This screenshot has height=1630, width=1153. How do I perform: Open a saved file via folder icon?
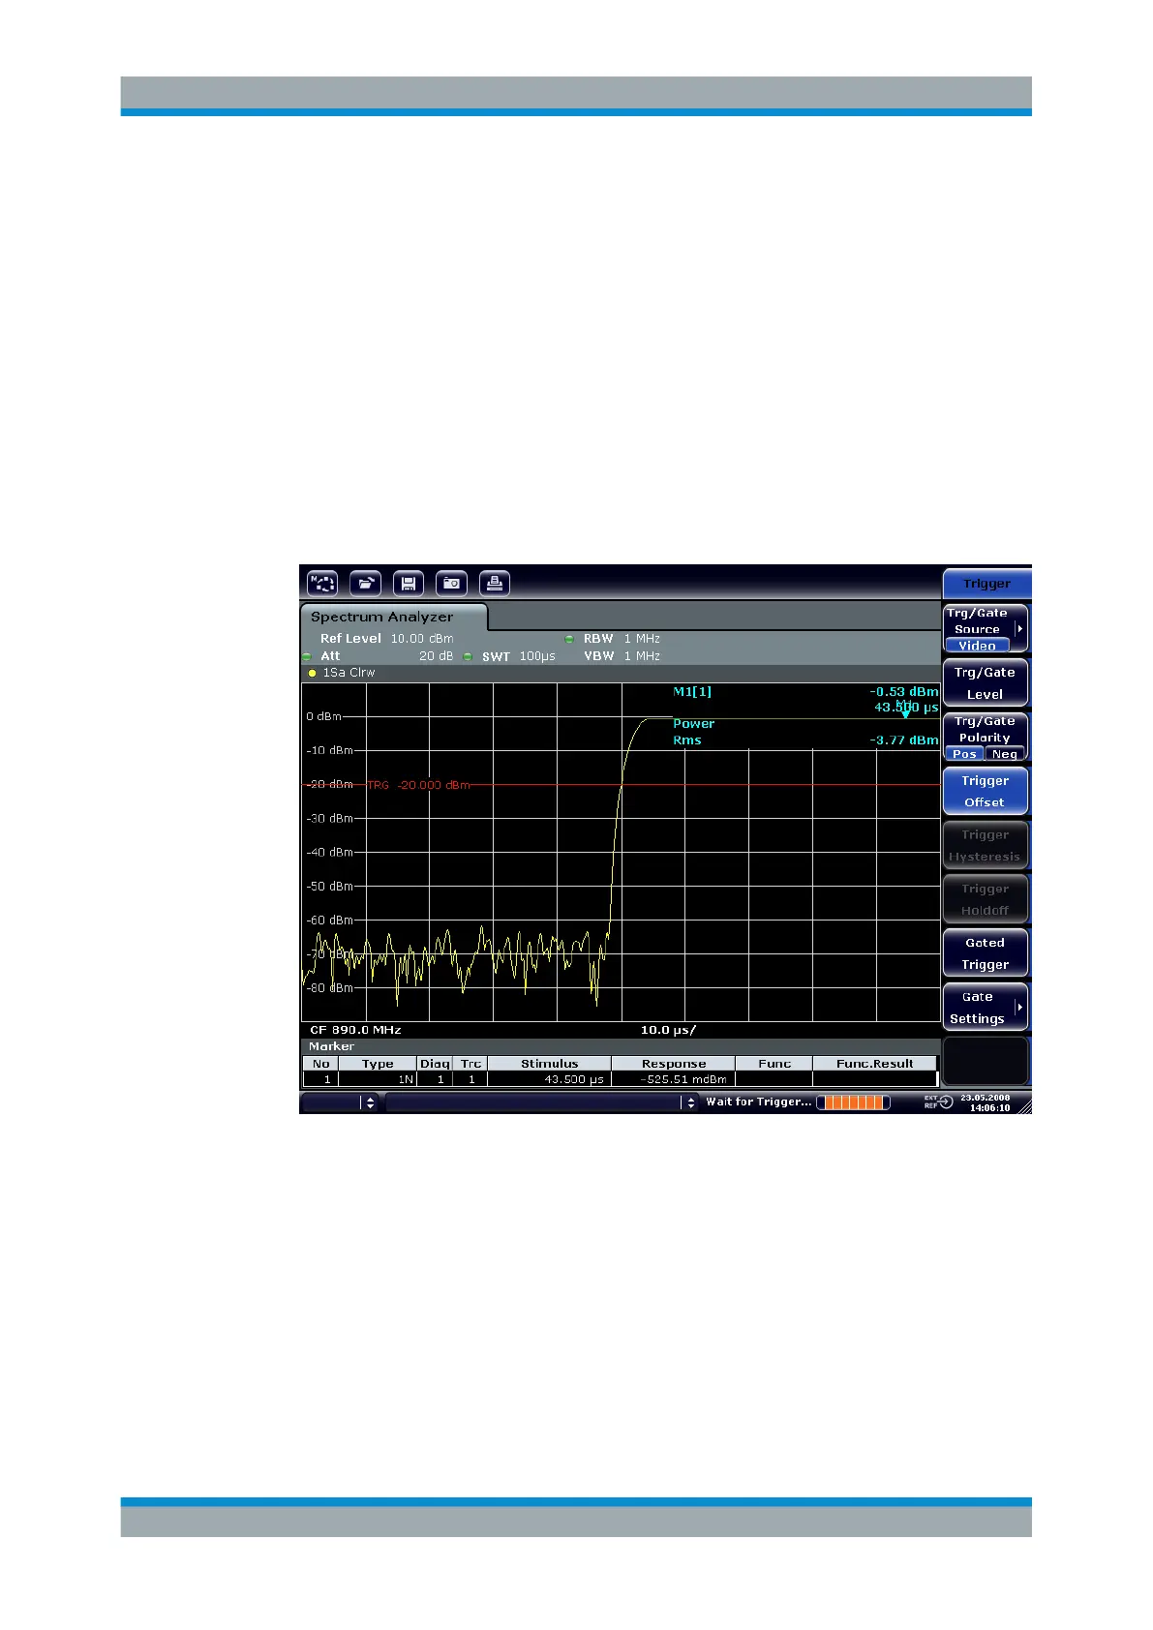365,584
